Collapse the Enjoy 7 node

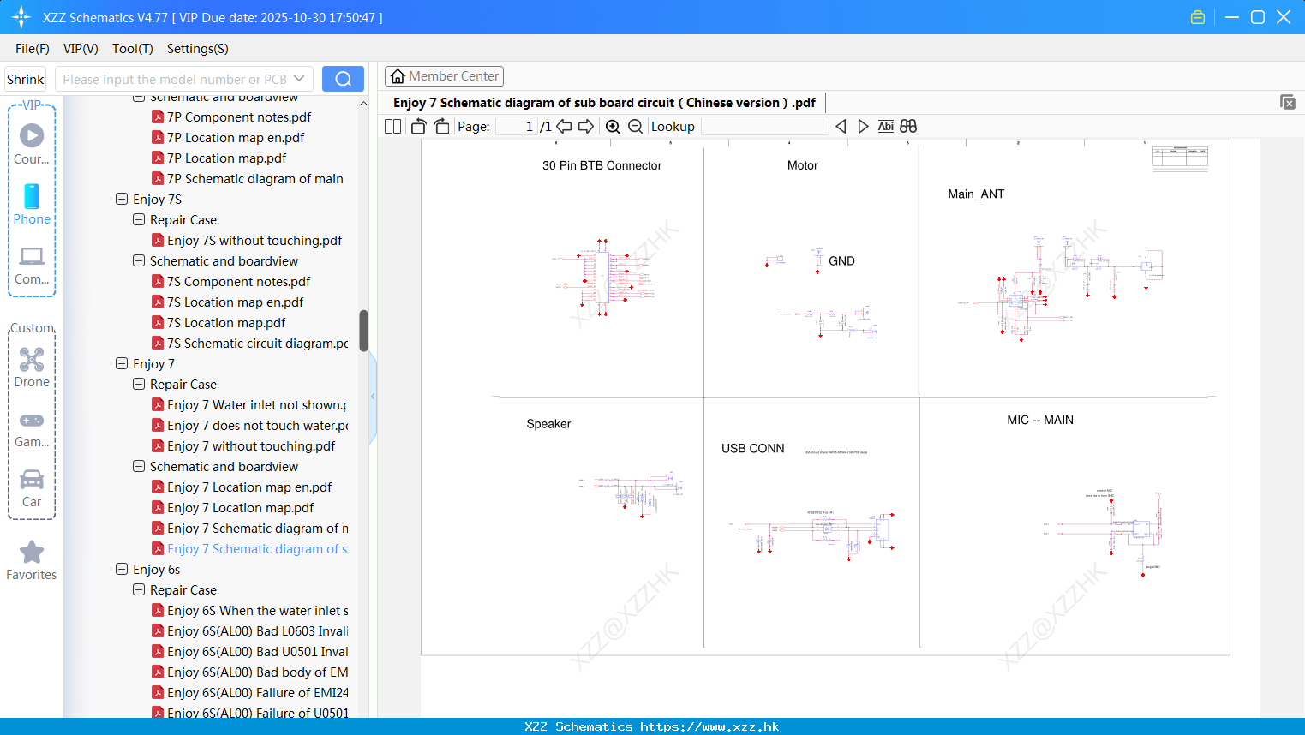click(122, 363)
